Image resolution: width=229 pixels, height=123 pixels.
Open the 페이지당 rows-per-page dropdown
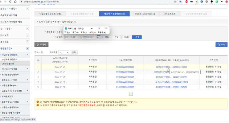[64, 52]
